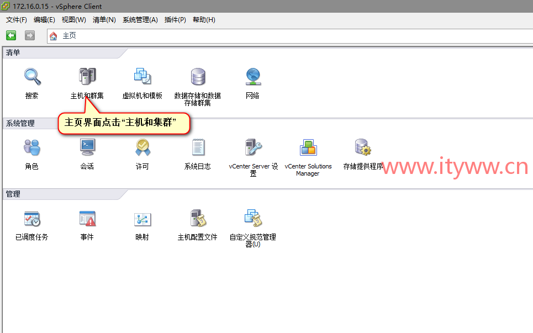
Task: Click the home icon in address bar
Action: tap(54, 36)
